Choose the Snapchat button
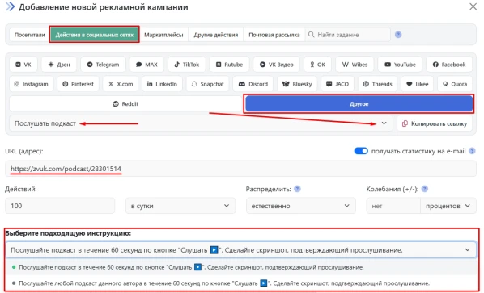 [x=208, y=84]
